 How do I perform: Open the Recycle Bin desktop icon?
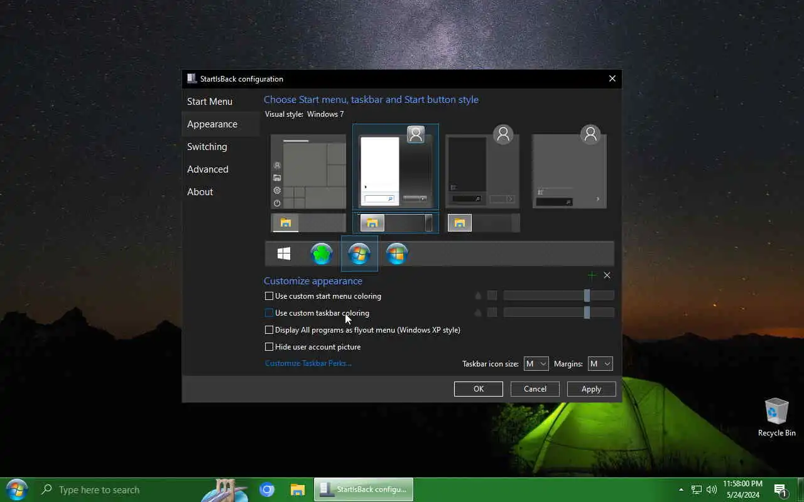[x=777, y=417]
